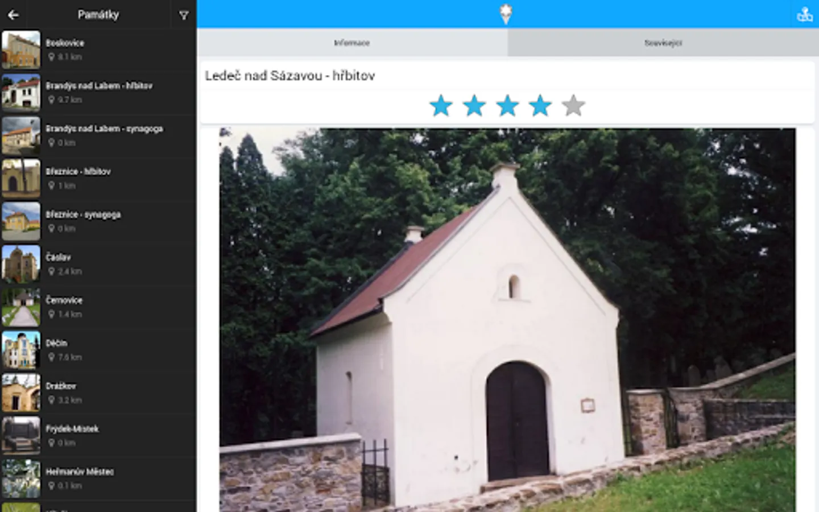Click the Dražkov 3.2 km distance

(x=70, y=400)
